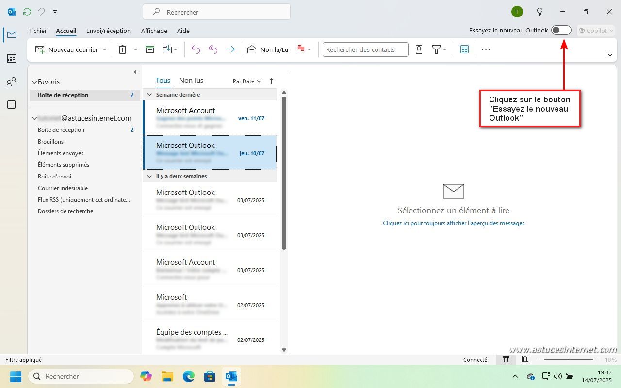The width and height of the screenshot is (621, 388).
Task: Open Nouveau courrier dropdown arrow
Action: 104,49
